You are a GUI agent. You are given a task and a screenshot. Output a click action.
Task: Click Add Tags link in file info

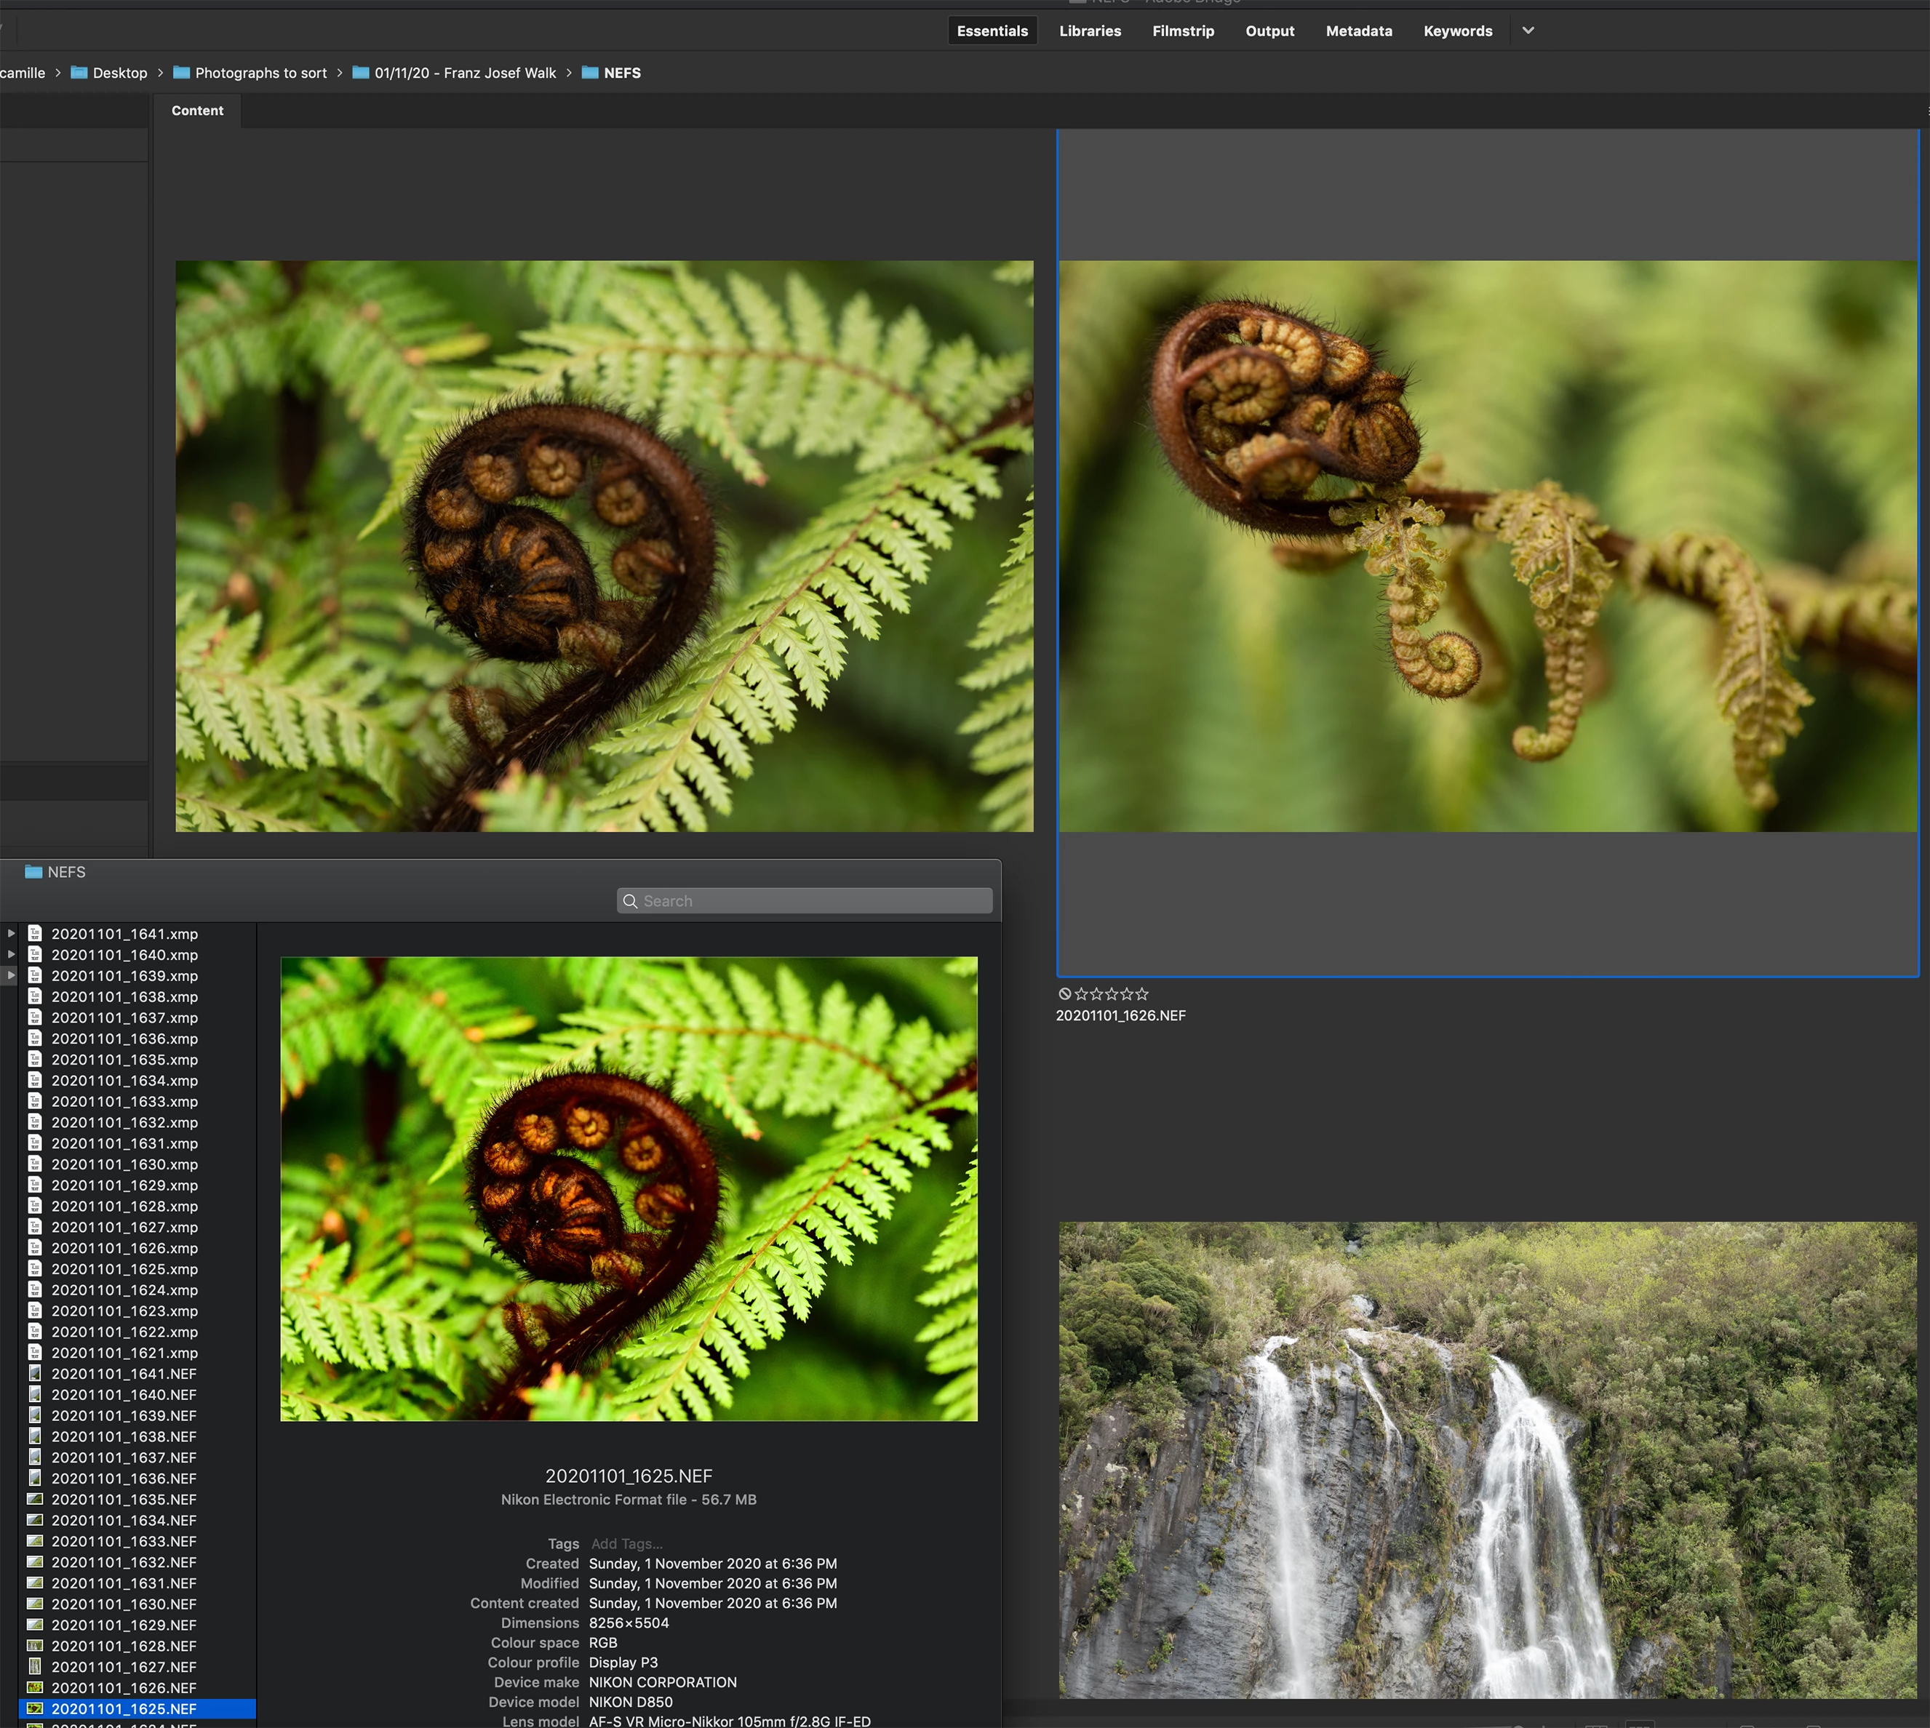[x=627, y=1544]
